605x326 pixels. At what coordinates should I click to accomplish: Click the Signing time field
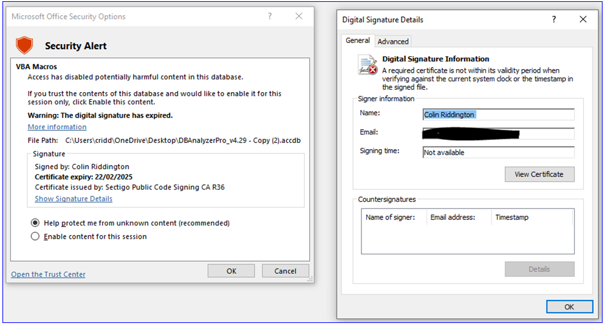[x=498, y=153]
